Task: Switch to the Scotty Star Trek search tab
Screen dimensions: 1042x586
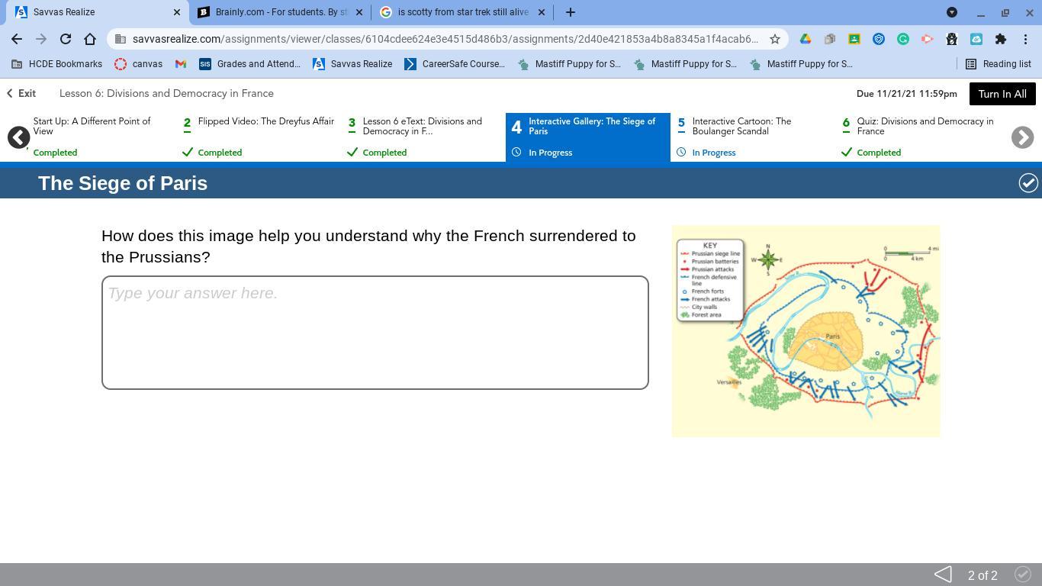Action: click(x=462, y=12)
